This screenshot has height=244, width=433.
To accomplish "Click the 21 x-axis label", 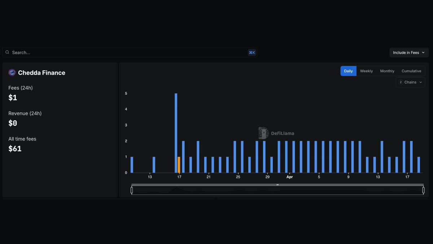I will pyautogui.click(x=209, y=177).
